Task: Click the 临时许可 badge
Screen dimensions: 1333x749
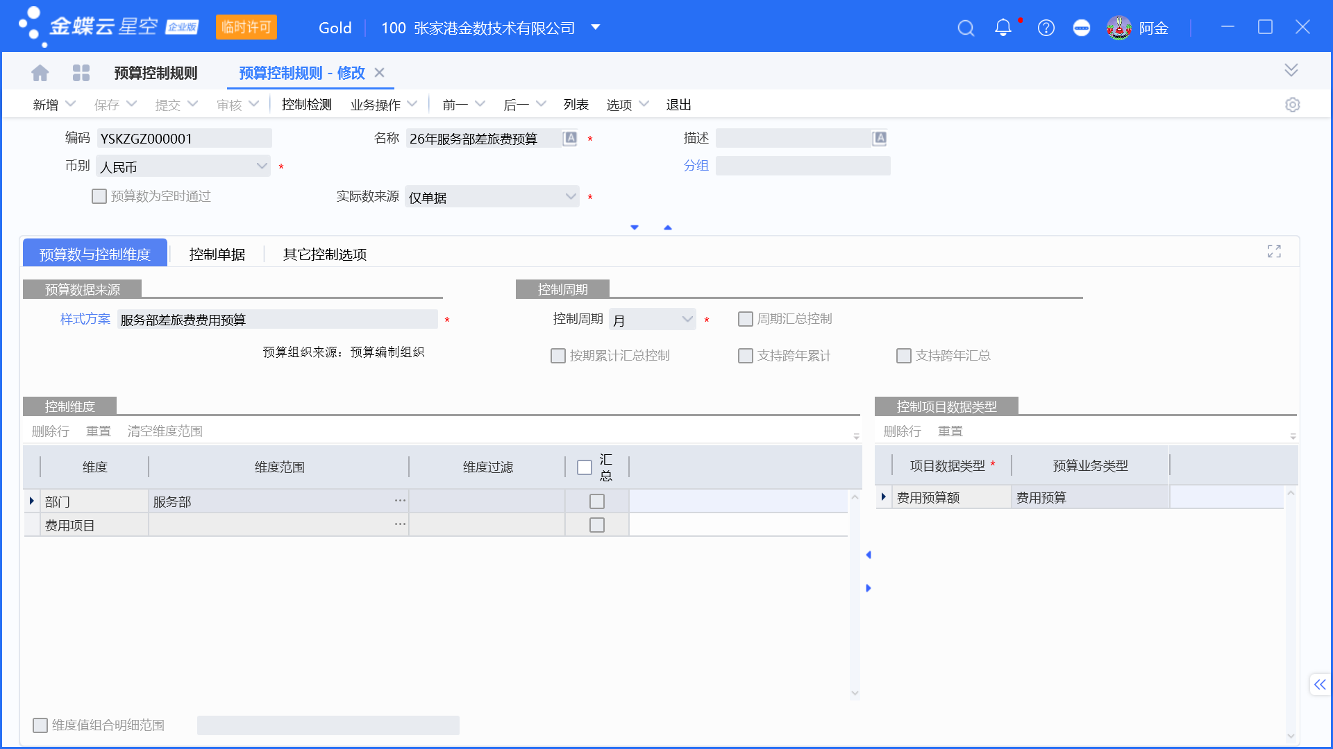Action: [246, 27]
